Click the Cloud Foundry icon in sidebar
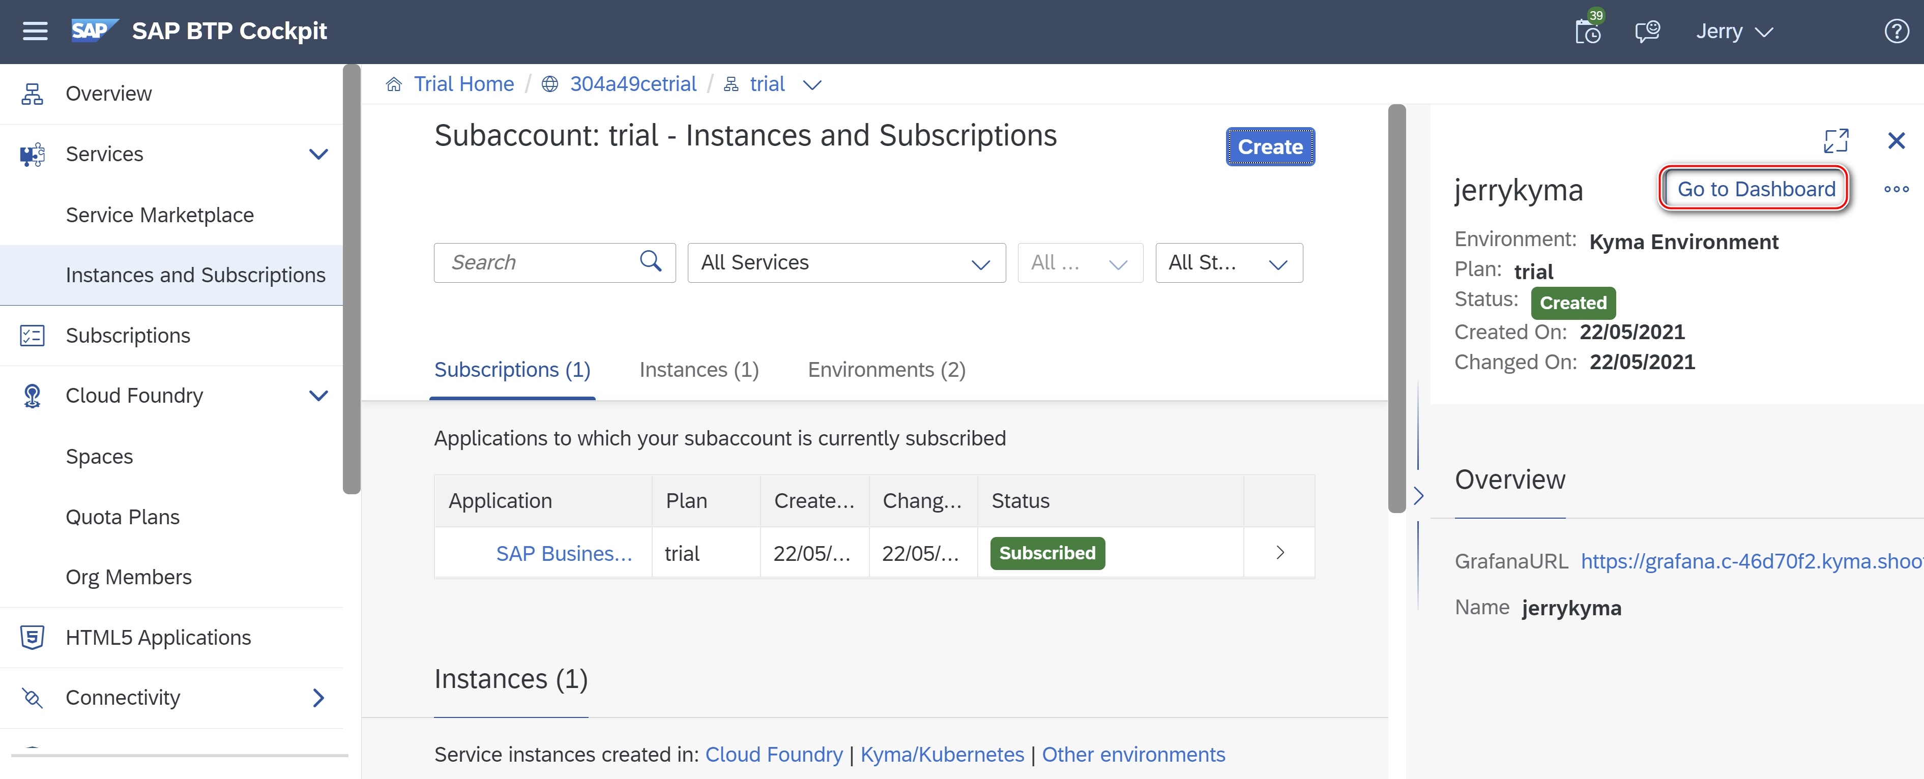Screen dimensions: 1924x779 tap(32, 396)
